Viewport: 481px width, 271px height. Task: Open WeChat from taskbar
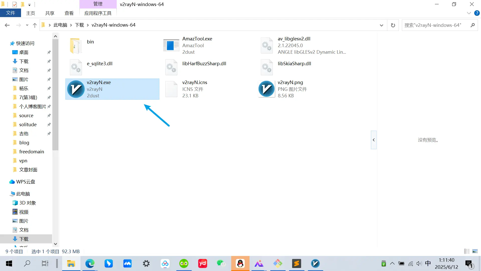click(x=221, y=263)
